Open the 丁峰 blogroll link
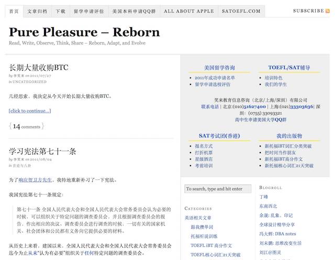The image size is (335, 260). (x=263, y=197)
